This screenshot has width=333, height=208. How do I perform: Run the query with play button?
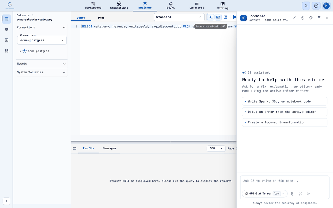[234, 17]
